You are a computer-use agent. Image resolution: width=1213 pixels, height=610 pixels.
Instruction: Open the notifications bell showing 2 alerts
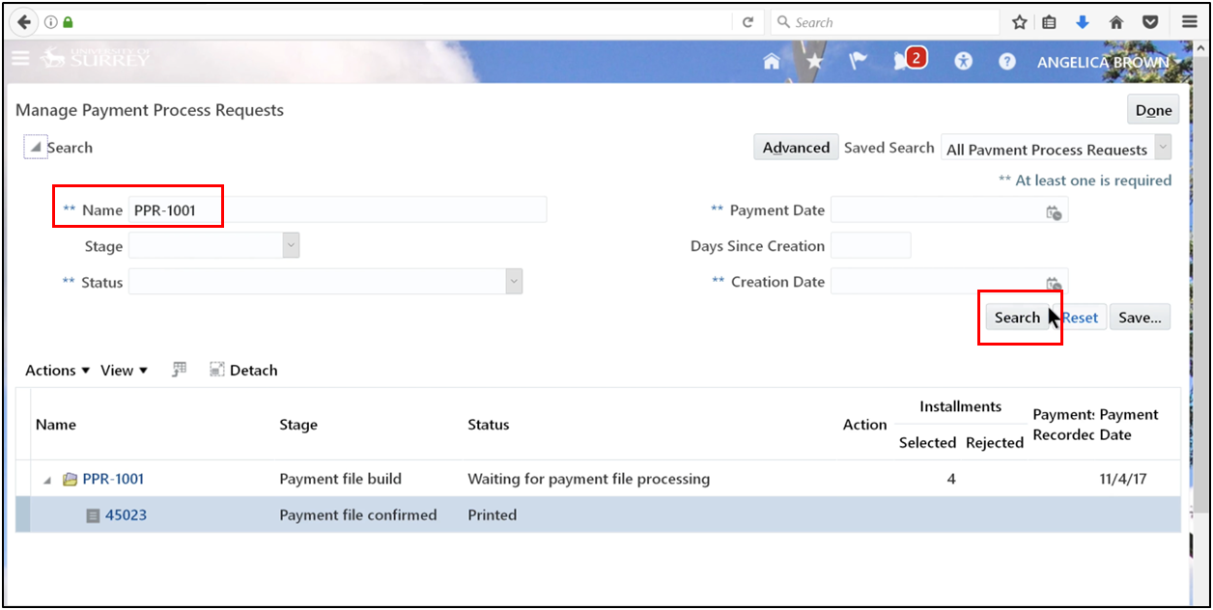point(907,60)
